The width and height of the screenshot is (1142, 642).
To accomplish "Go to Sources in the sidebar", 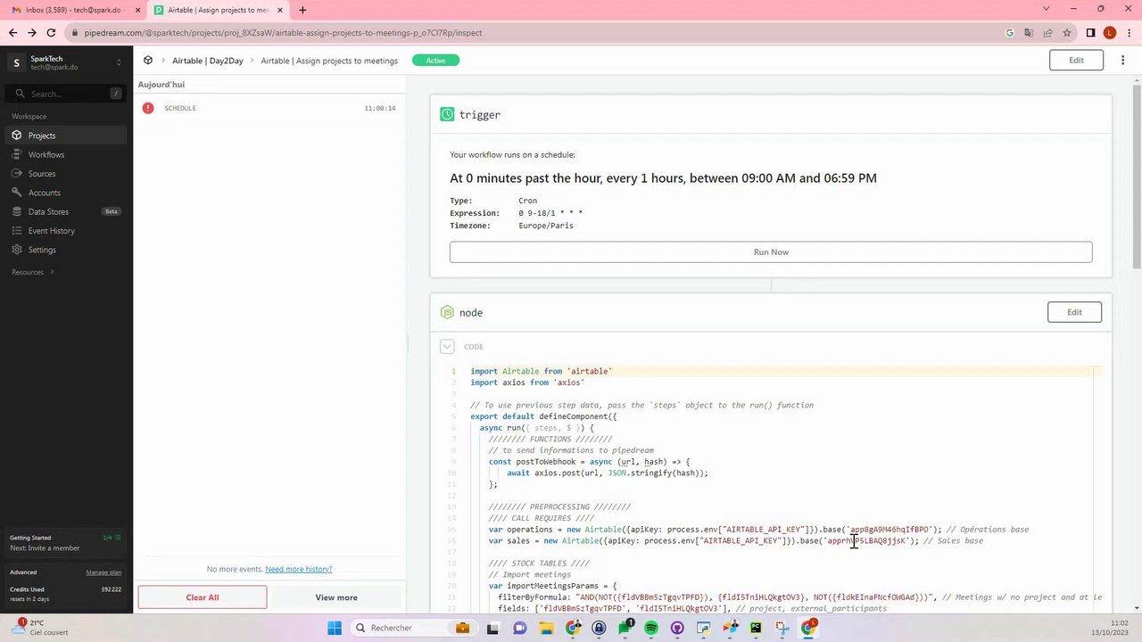I will pyautogui.click(x=42, y=174).
